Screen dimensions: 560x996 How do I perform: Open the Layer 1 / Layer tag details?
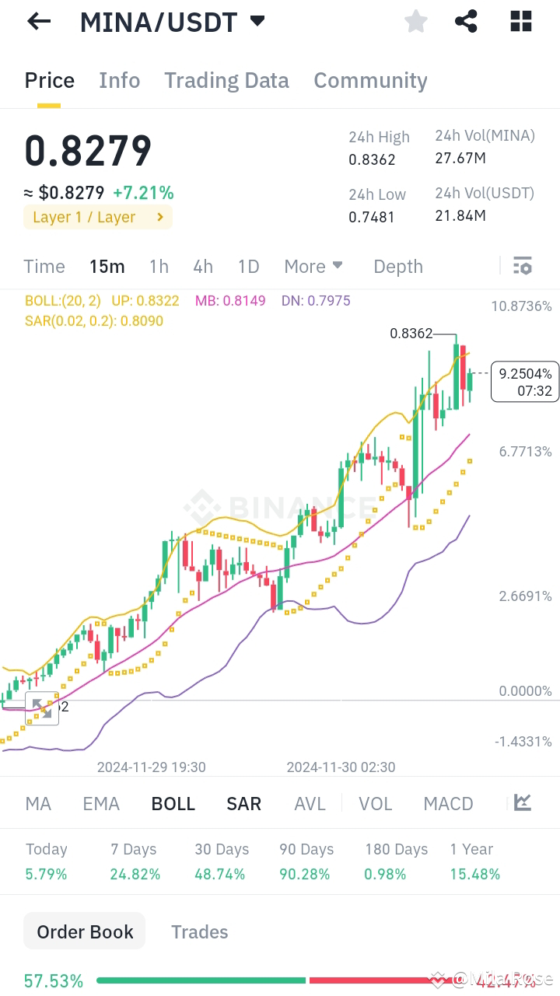point(98,217)
